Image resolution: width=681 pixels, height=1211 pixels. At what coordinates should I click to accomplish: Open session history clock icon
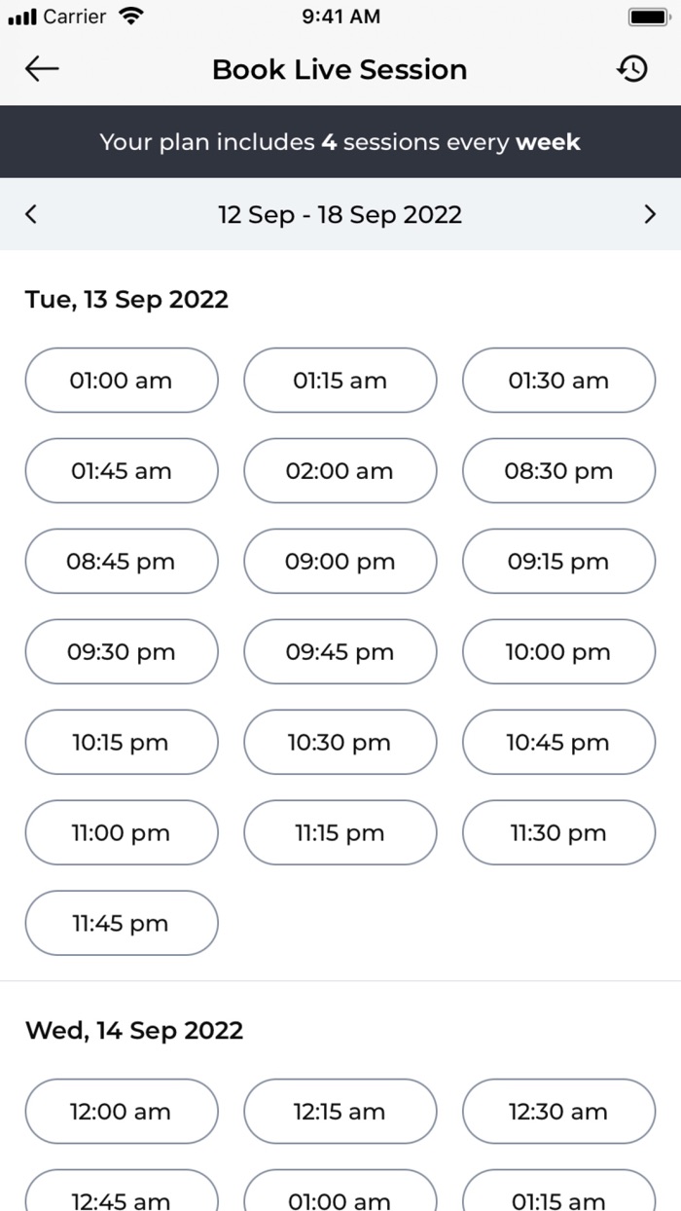[x=632, y=69]
